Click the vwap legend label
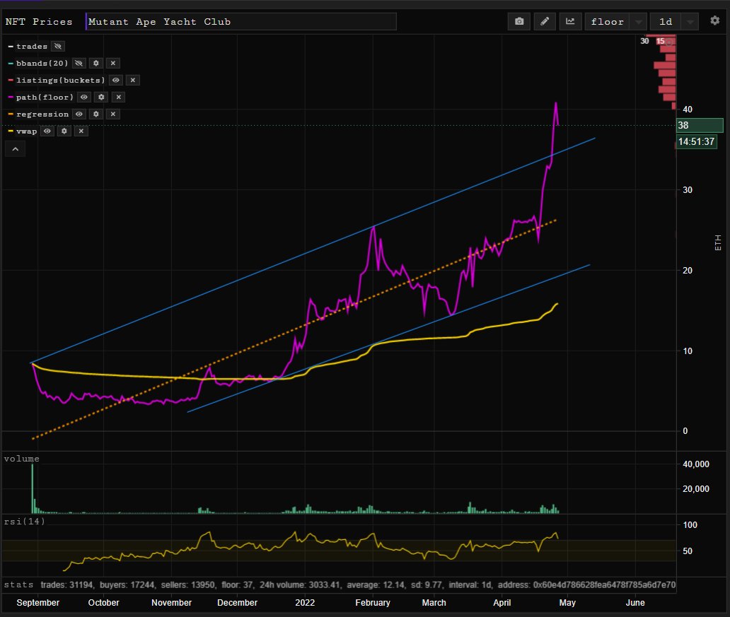 tap(27, 131)
